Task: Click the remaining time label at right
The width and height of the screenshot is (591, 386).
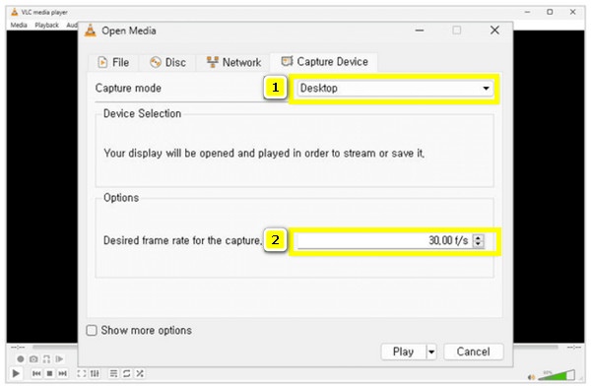Action: tap(574, 347)
